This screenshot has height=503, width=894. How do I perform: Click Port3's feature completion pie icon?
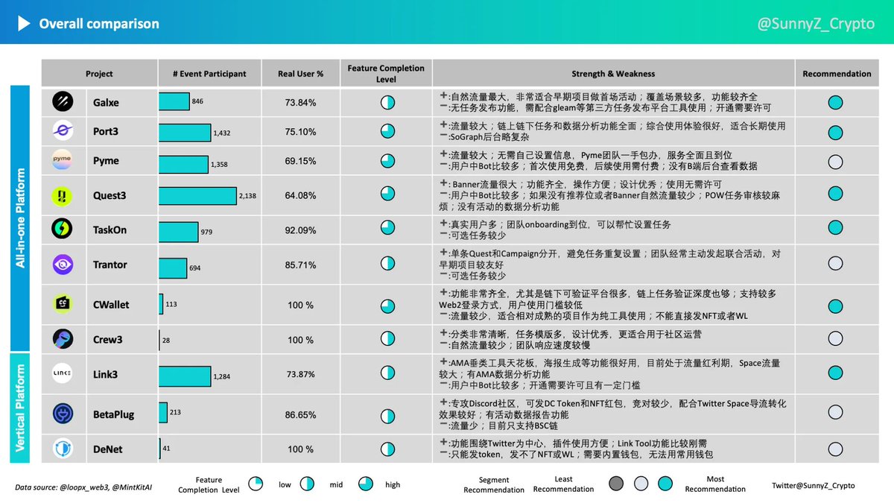(387, 132)
